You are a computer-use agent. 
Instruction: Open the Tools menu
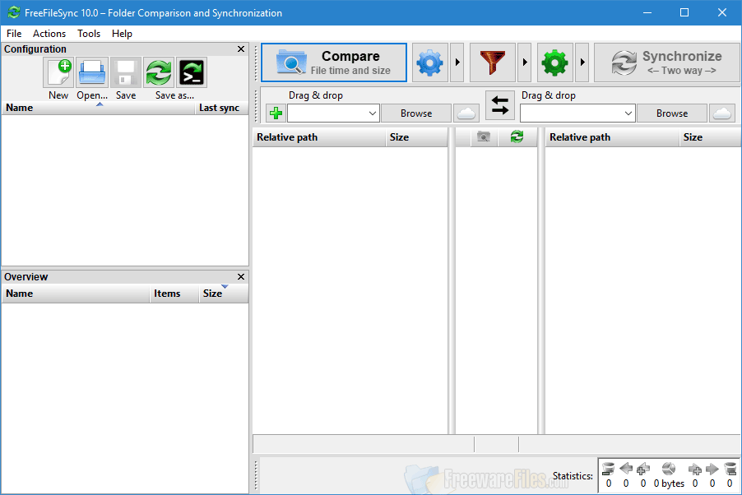pyautogui.click(x=88, y=34)
